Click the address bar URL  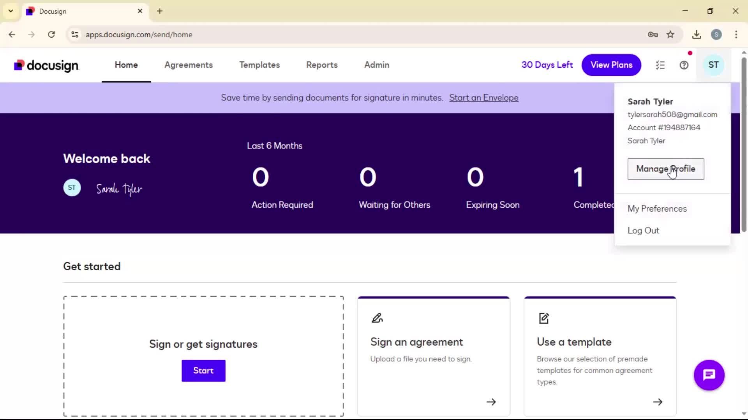tap(139, 35)
